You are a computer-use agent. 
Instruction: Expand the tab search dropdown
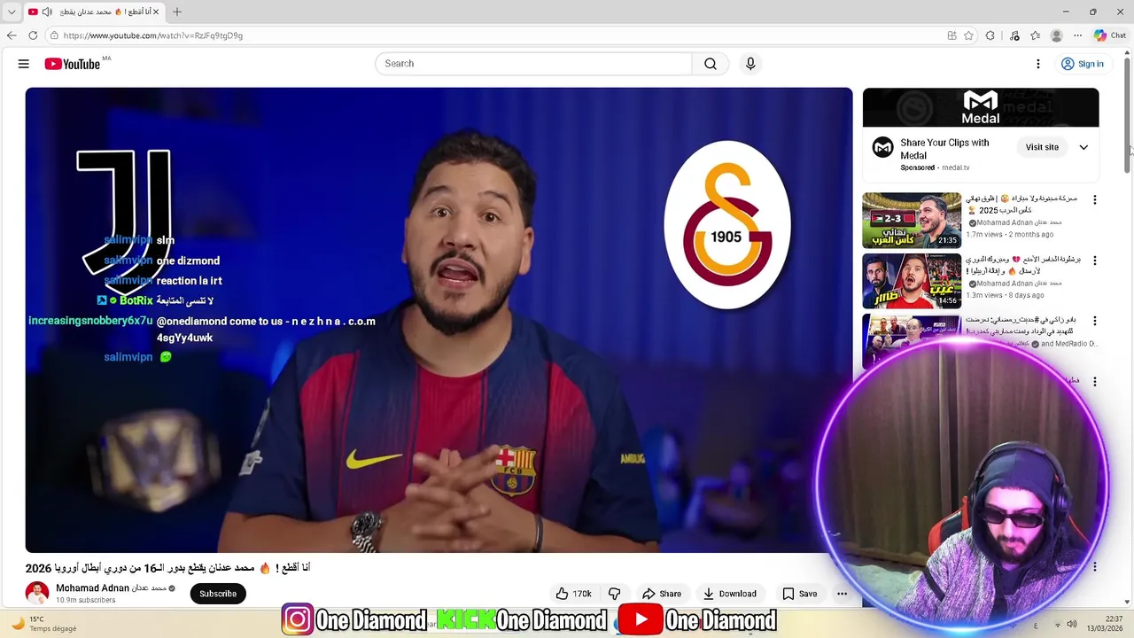[x=12, y=12]
